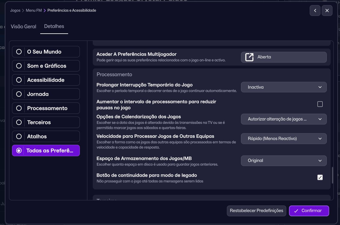This screenshot has height=225, width=340.
Task: Select the 'Jornada' section in the sidebar
Action: tap(19, 94)
